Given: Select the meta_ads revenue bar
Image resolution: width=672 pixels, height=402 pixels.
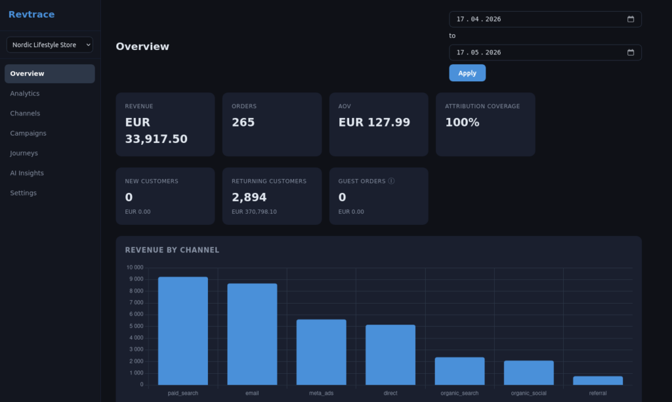Looking at the screenshot, I should coord(322,352).
